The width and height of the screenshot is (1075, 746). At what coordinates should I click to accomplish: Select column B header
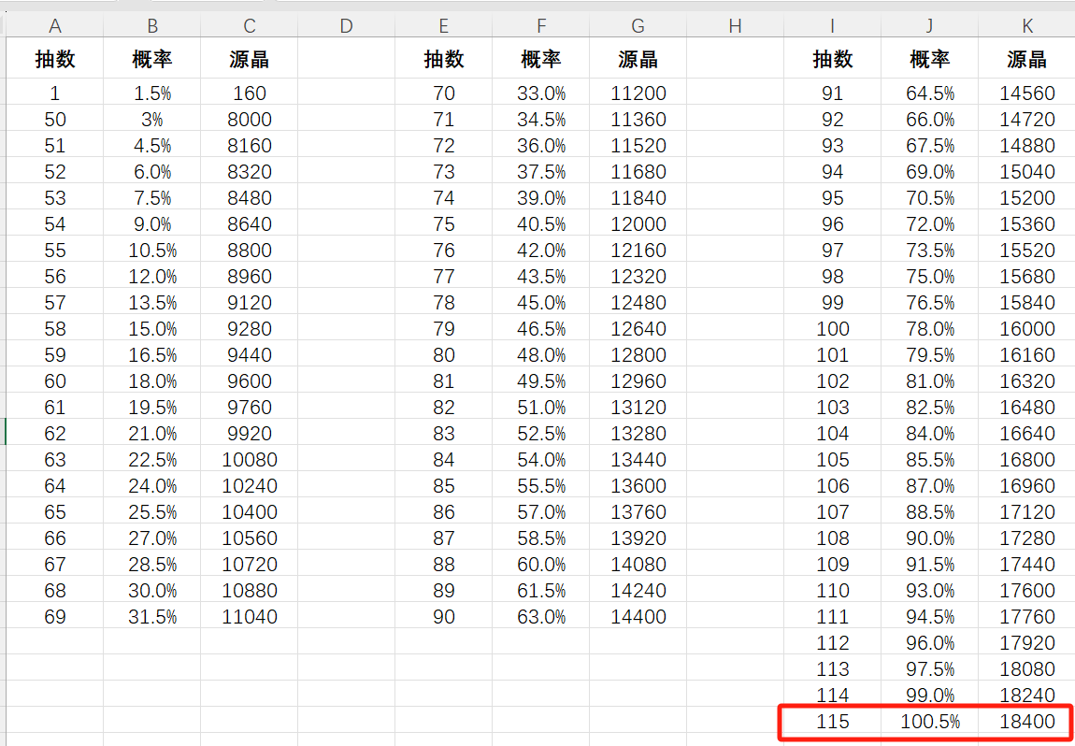(152, 26)
